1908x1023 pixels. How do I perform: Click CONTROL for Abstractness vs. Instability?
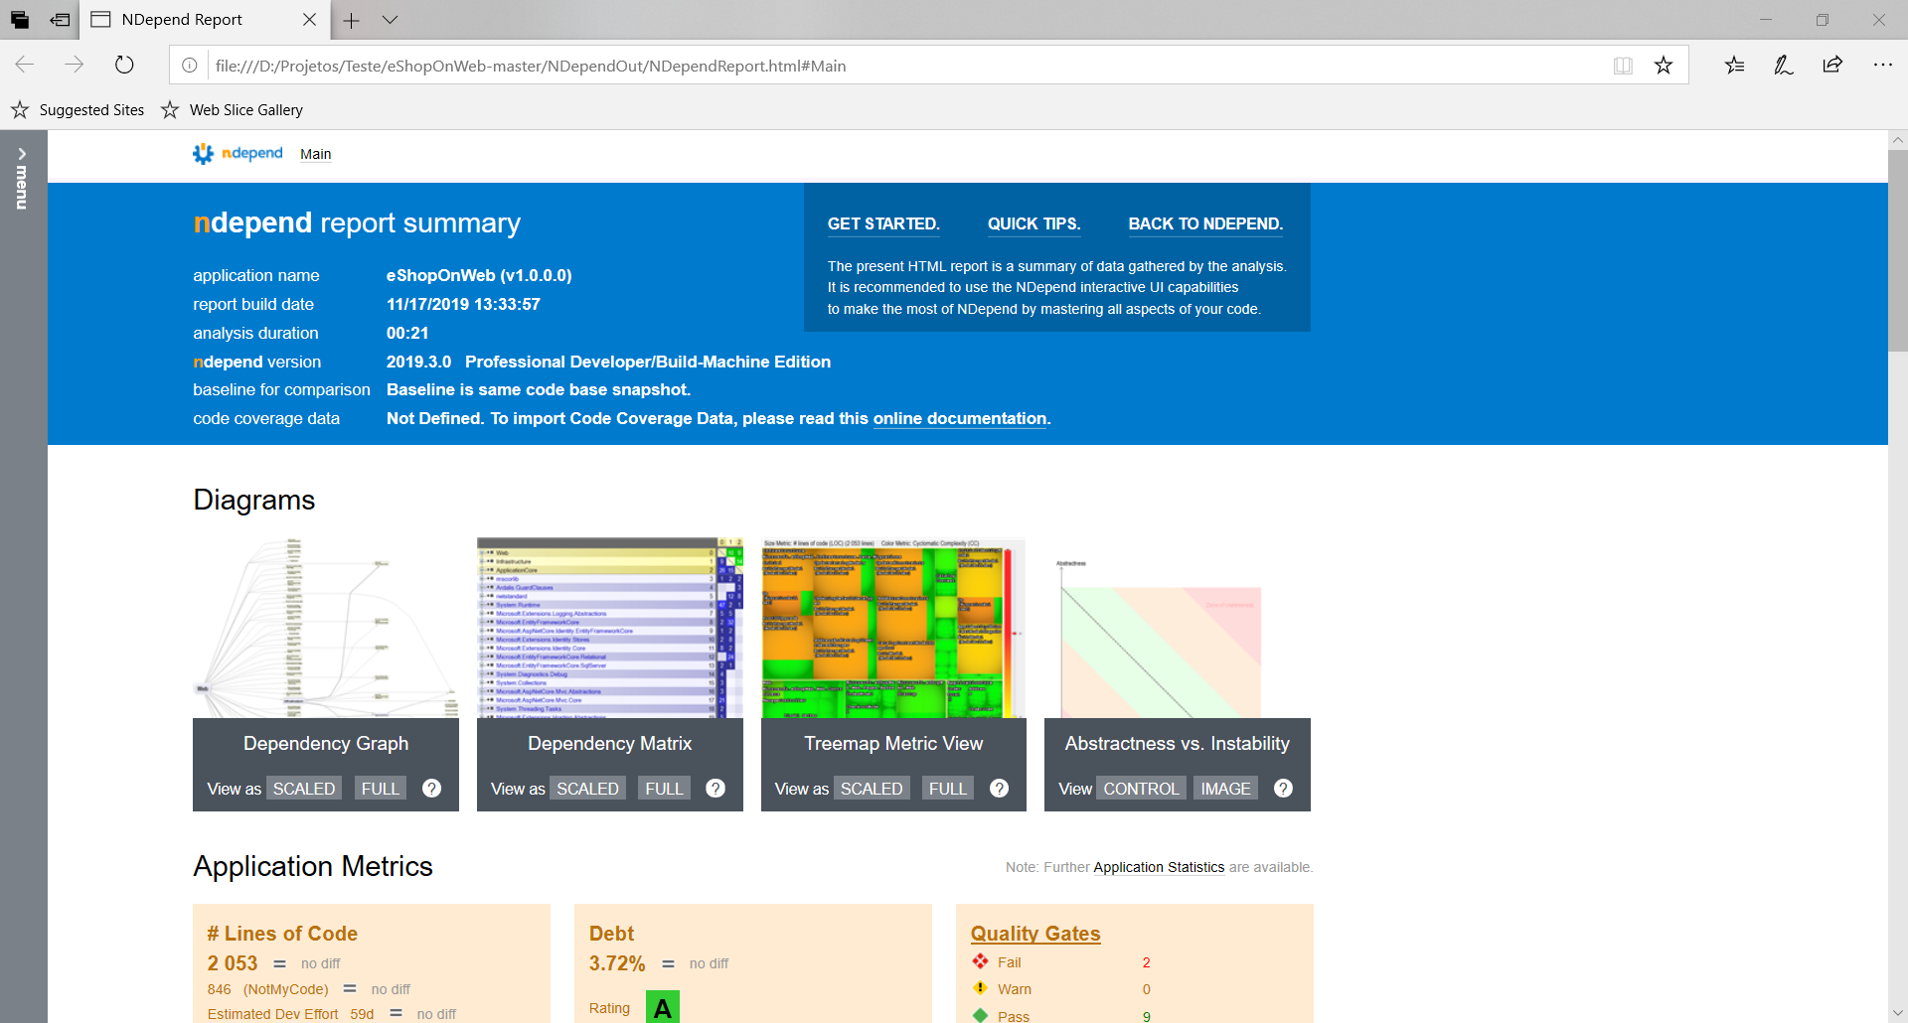point(1141,789)
